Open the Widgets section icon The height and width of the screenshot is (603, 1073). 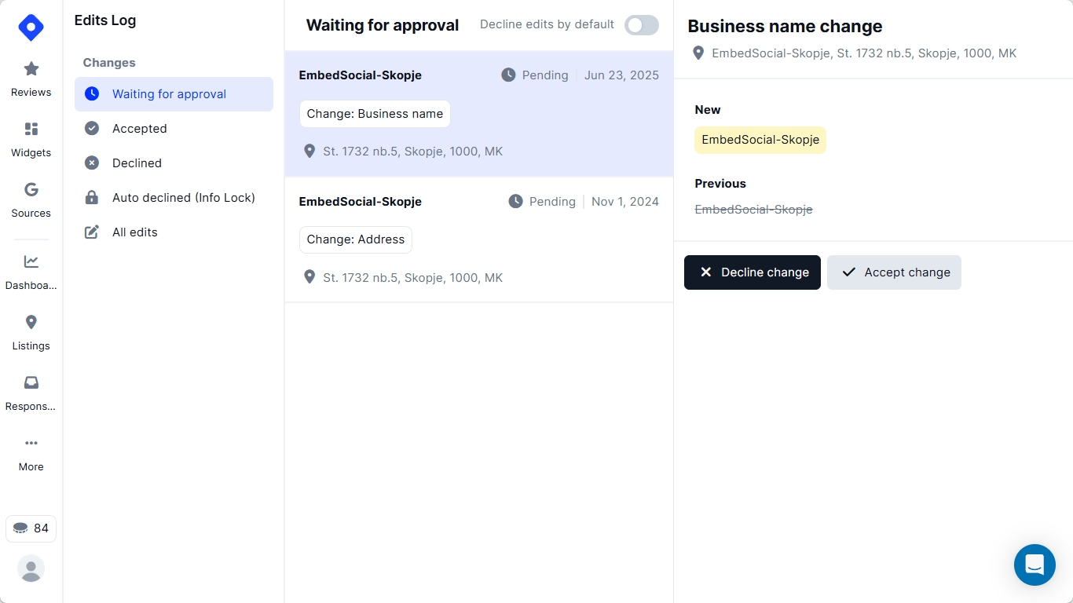coord(31,130)
